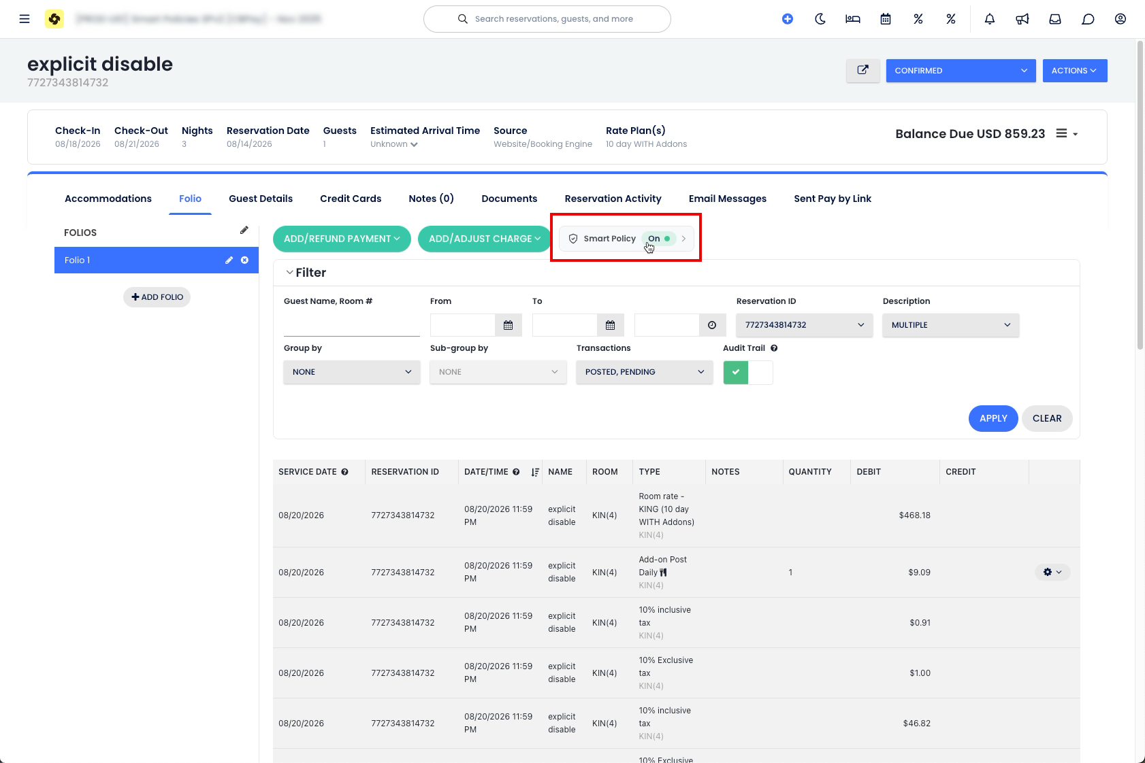Open the Sent Pay by Link tab
Screen dimensions: 1145x763
(x=833, y=199)
